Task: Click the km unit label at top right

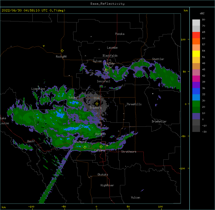Action: tap(186, 10)
